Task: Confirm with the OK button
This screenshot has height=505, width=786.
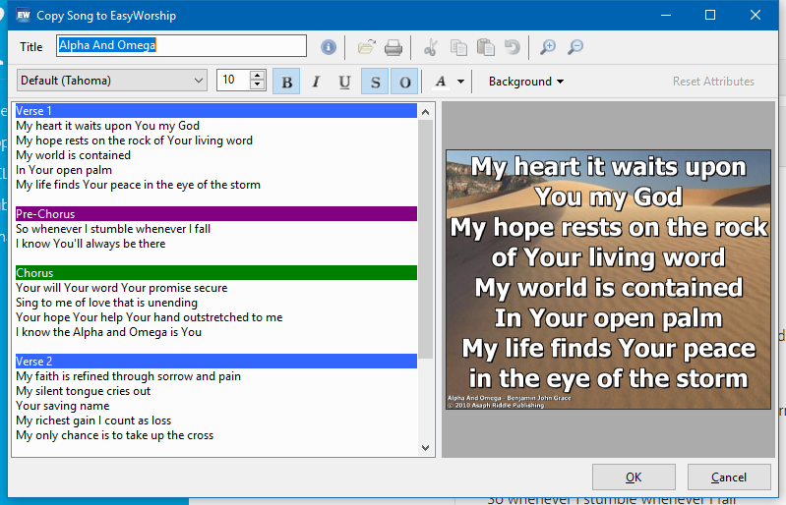Action: pyautogui.click(x=634, y=477)
